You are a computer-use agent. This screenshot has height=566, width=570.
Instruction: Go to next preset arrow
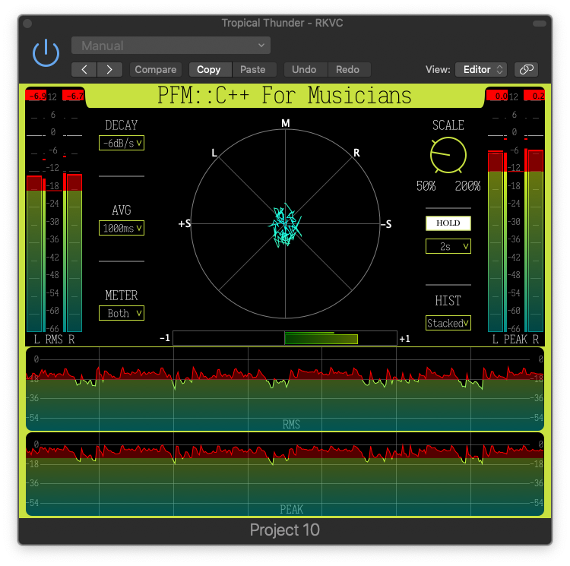(109, 69)
